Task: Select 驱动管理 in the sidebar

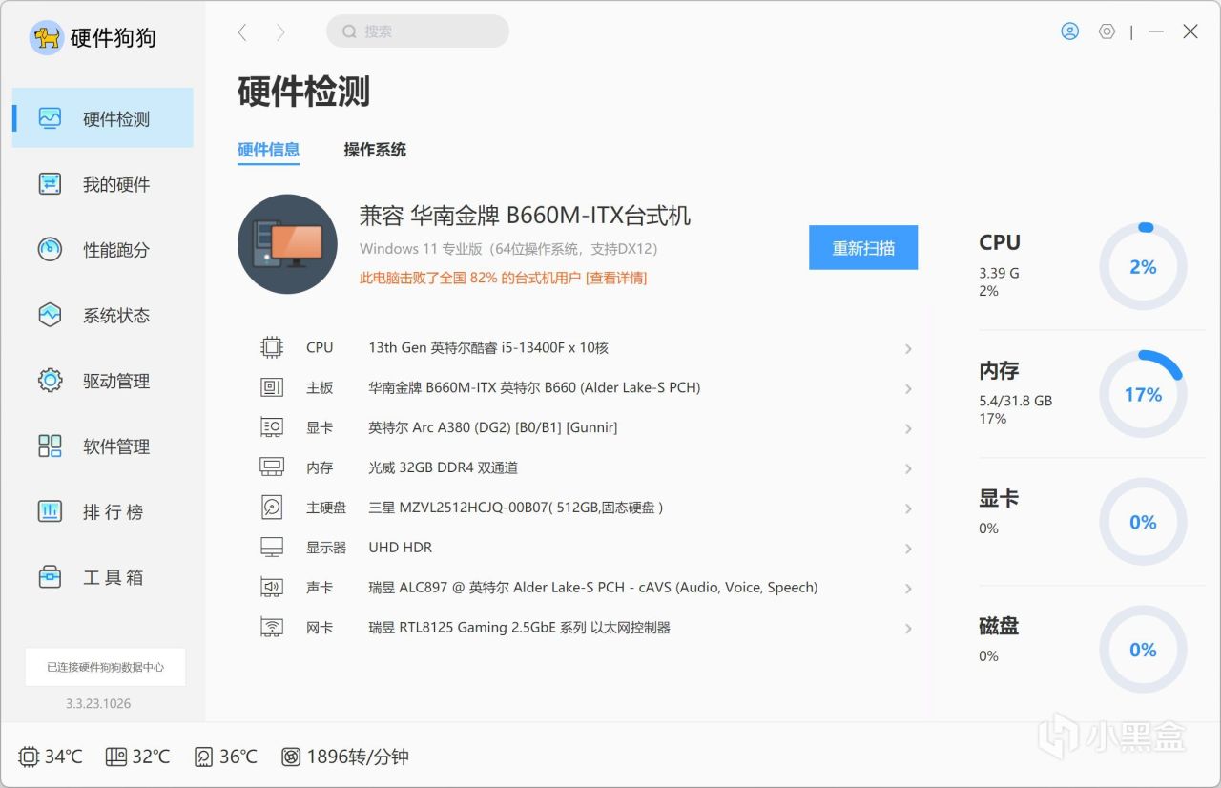Action: pyautogui.click(x=102, y=381)
